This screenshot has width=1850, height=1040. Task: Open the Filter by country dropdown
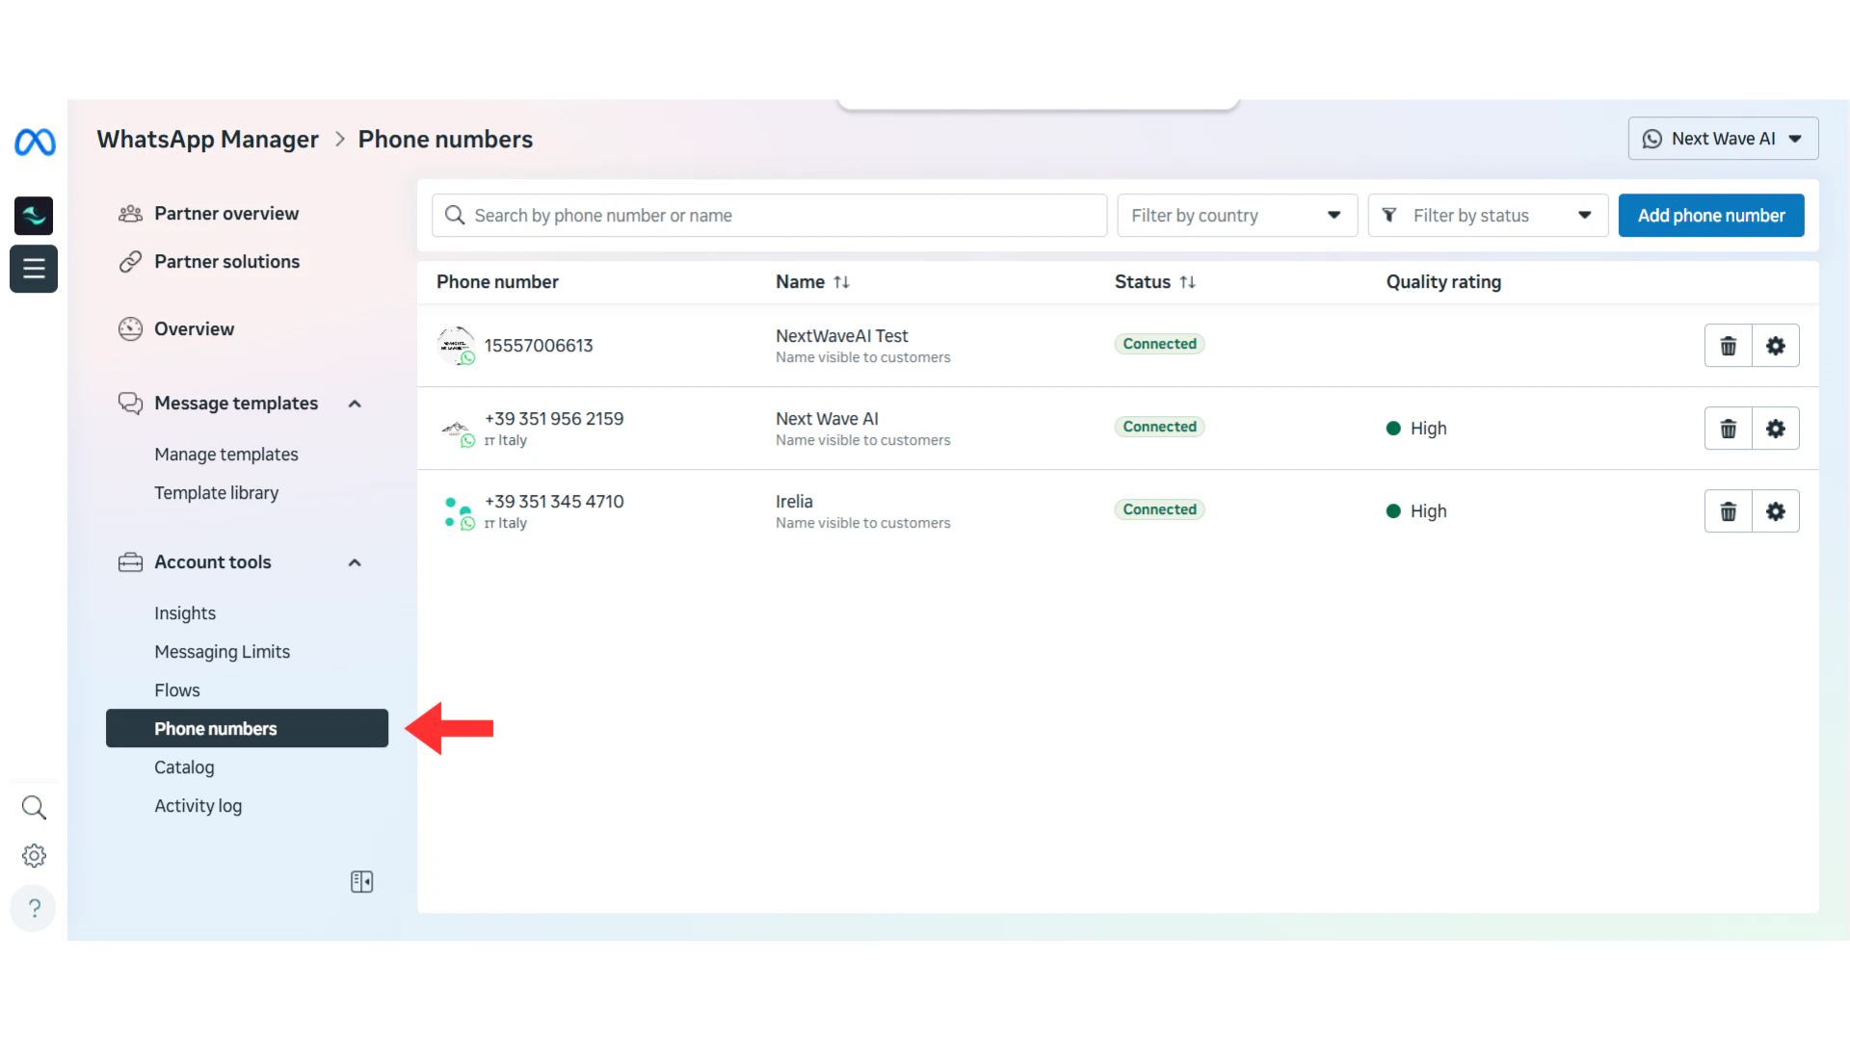point(1236,216)
